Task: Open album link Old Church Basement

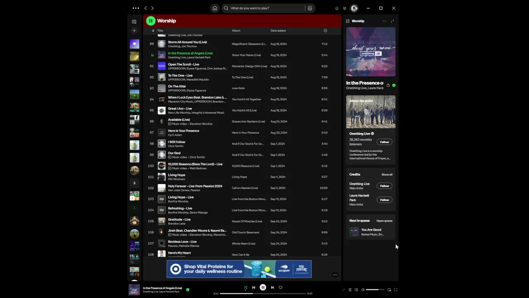Action: click(x=245, y=233)
